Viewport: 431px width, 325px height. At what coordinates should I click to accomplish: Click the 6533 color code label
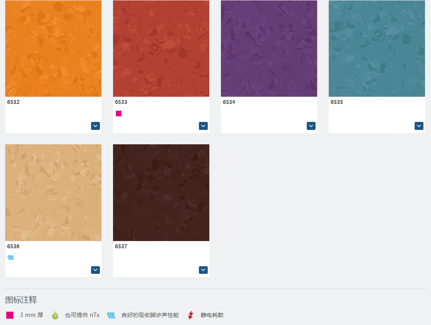click(x=121, y=102)
